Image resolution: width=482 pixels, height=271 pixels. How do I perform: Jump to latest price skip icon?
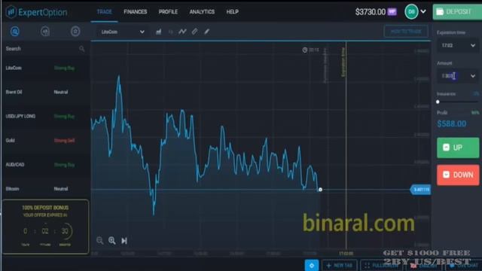(124, 241)
